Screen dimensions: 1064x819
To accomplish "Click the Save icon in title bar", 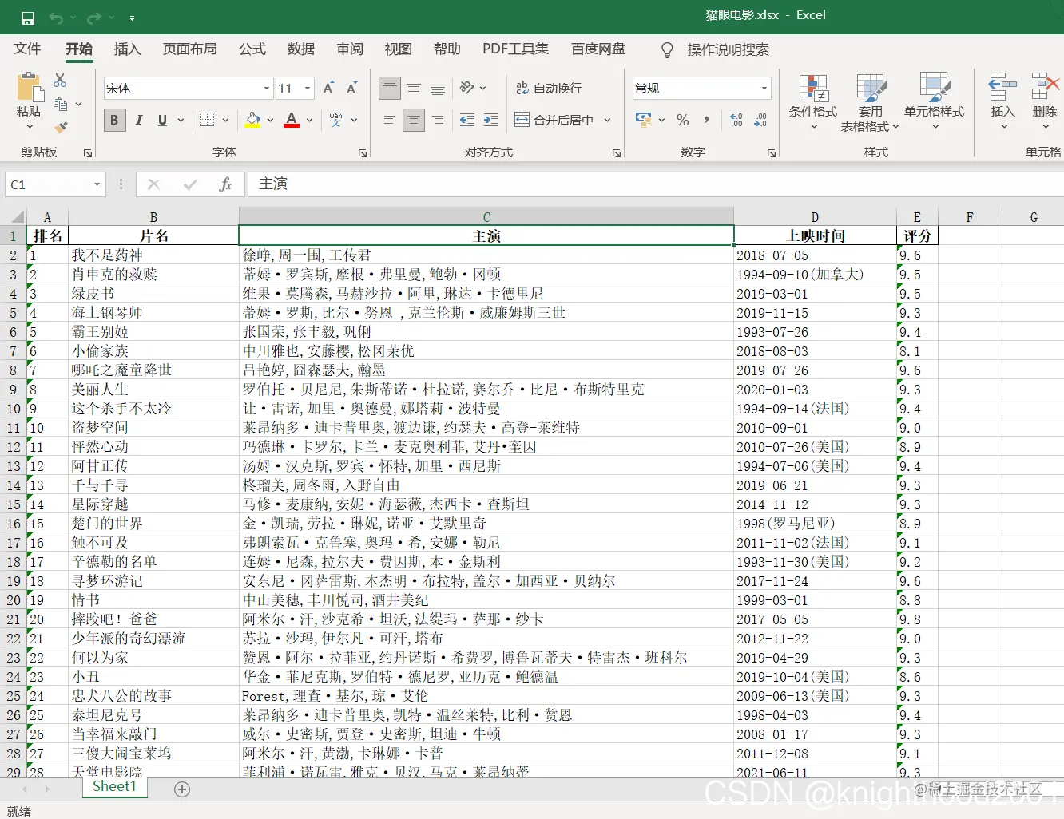I will [x=28, y=18].
